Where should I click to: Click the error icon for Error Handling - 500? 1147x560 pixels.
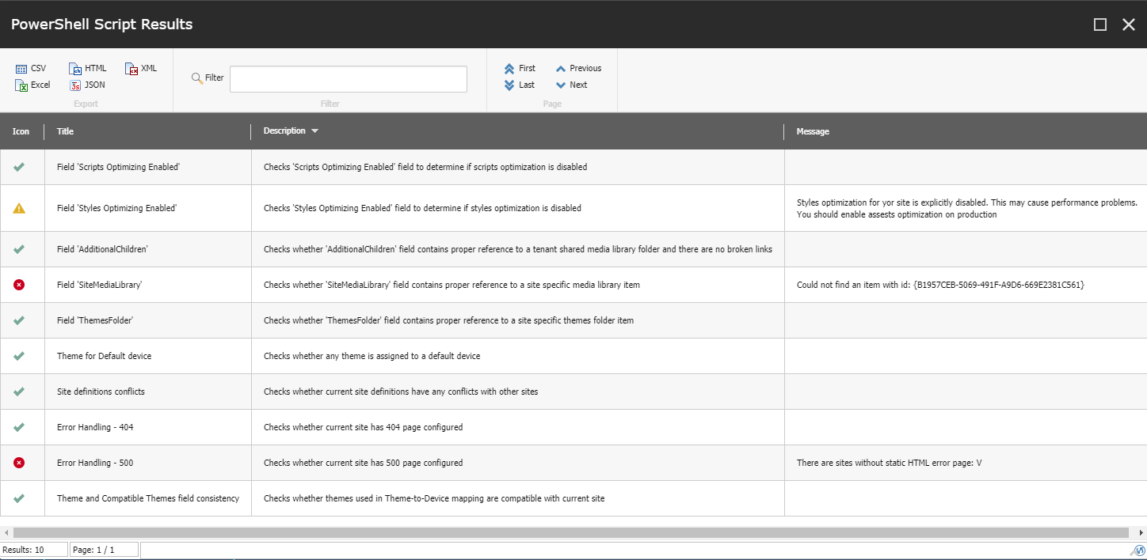pos(19,463)
